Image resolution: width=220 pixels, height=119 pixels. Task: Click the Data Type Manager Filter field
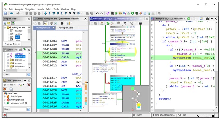point(18,109)
